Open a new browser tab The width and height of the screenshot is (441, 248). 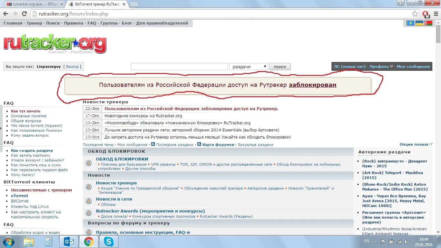point(134,4)
